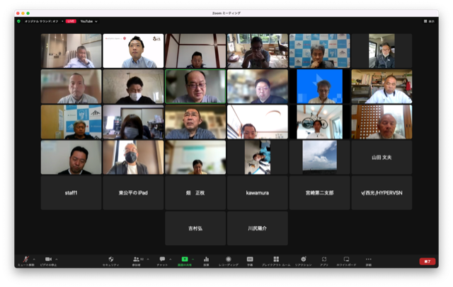
Task: Click the green Share Screen icon
Action: 184,259
